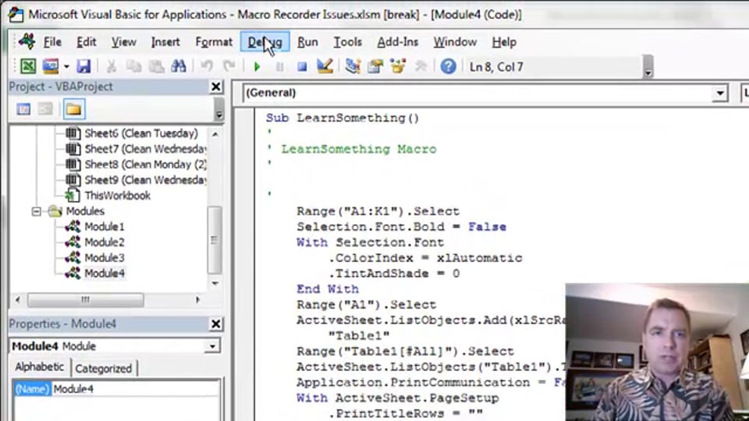749x421 pixels.
Task: Open the Tools menu
Action: (347, 42)
